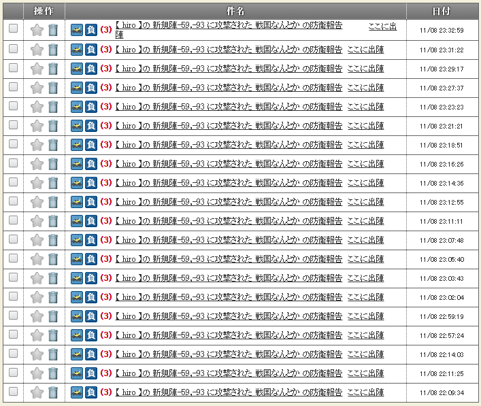Screen dimensions: 481x406
Task: Delete the report dated 11/08 23:14:36
Action: tap(53, 183)
